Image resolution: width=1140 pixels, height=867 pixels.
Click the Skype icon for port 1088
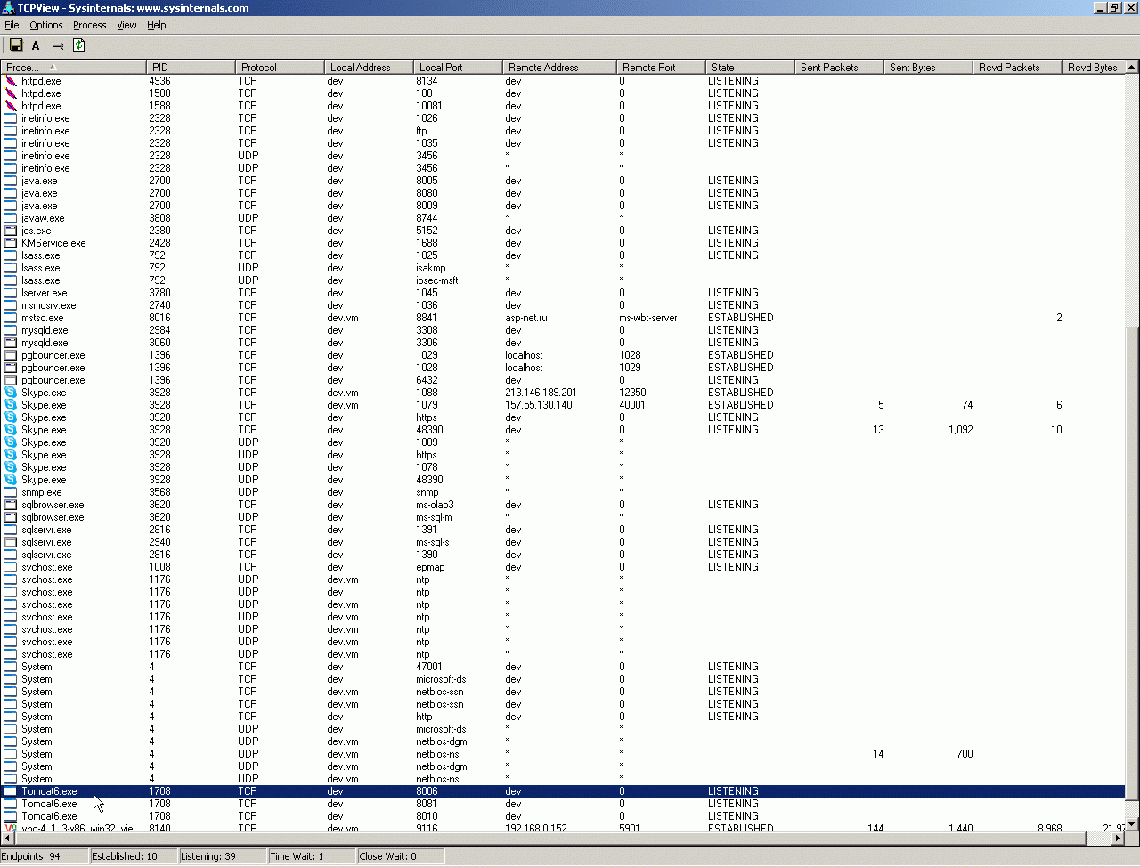(11, 393)
